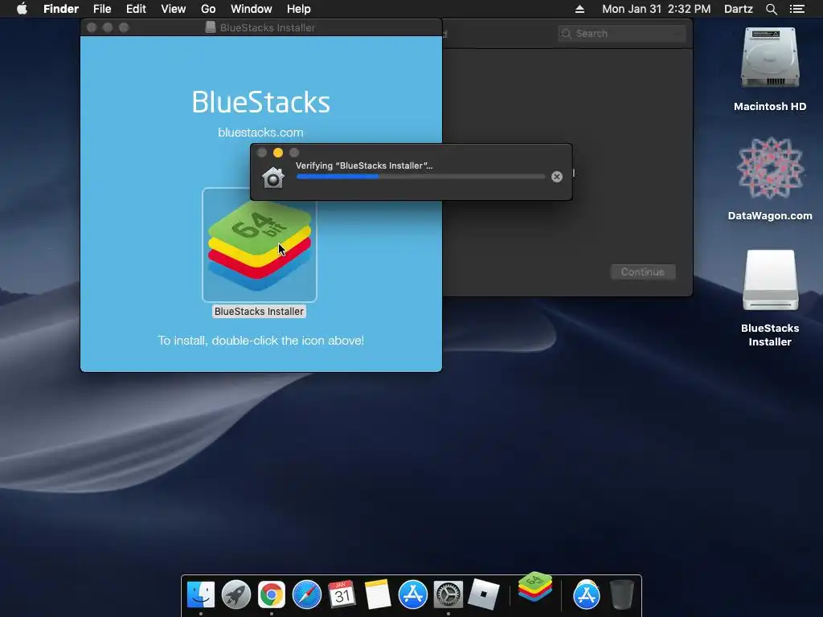
Task: Click the BlueStacks logo heading
Action: tap(261, 102)
